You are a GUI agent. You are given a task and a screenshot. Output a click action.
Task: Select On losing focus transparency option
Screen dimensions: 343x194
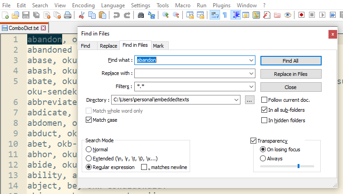pos(263,149)
